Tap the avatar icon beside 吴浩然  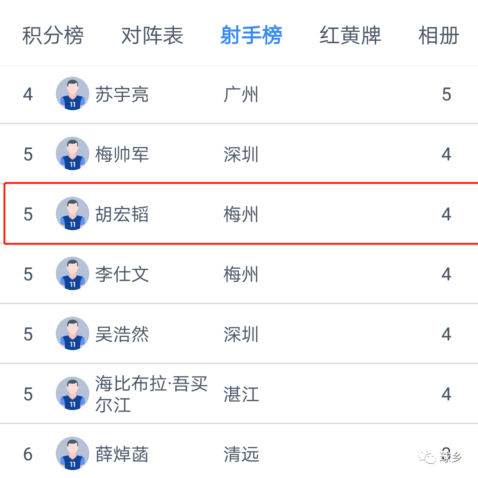pos(73,334)
